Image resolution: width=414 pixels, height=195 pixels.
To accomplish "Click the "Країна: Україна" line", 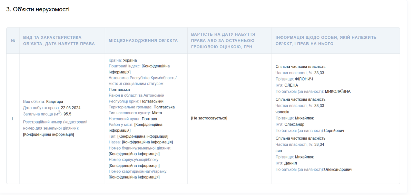I will click(x=122, y=60).
